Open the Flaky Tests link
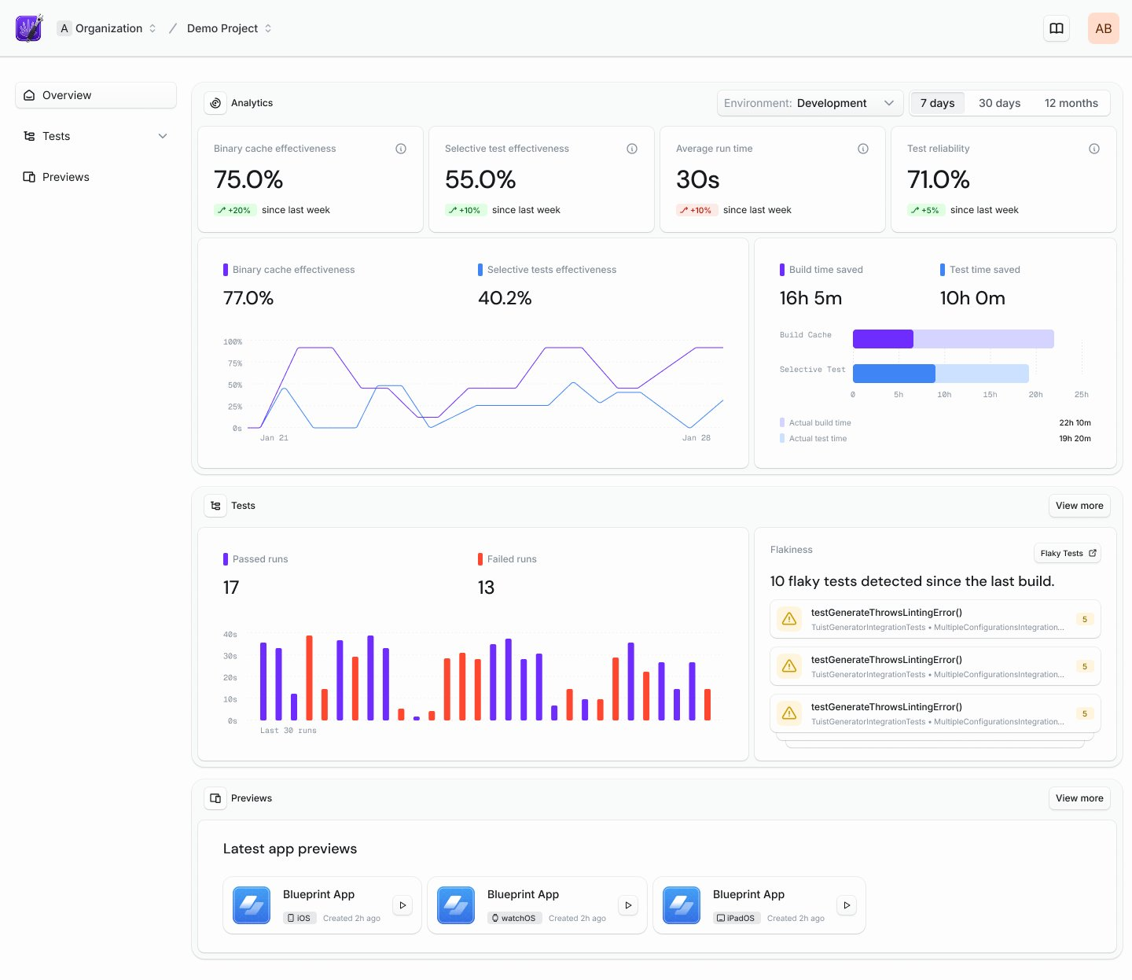 click(1067, 553)
